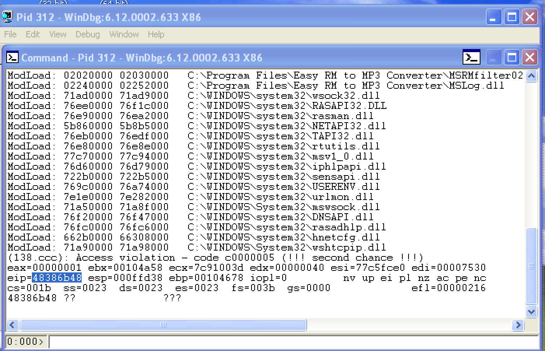Click the highlighted eip value "48386b48"
The height and width of the screenshot is (351, 545).
tap(57, 278)
